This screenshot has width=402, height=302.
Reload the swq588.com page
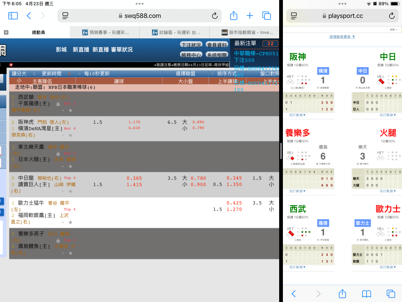pyautogui.click(x=215, y=16)
